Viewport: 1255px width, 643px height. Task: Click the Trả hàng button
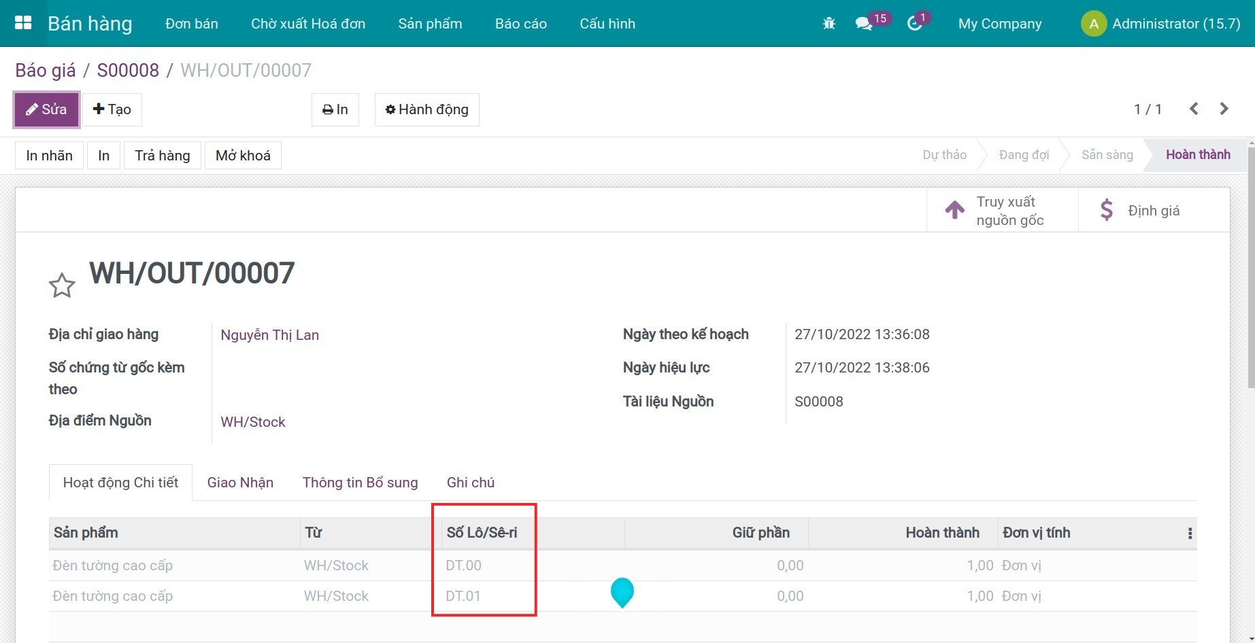click(x=162, y=156)
